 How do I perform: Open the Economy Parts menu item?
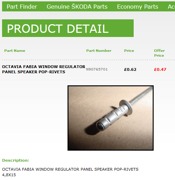point(137,7)
